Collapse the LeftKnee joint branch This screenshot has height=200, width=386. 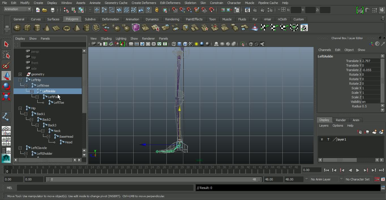26,86
